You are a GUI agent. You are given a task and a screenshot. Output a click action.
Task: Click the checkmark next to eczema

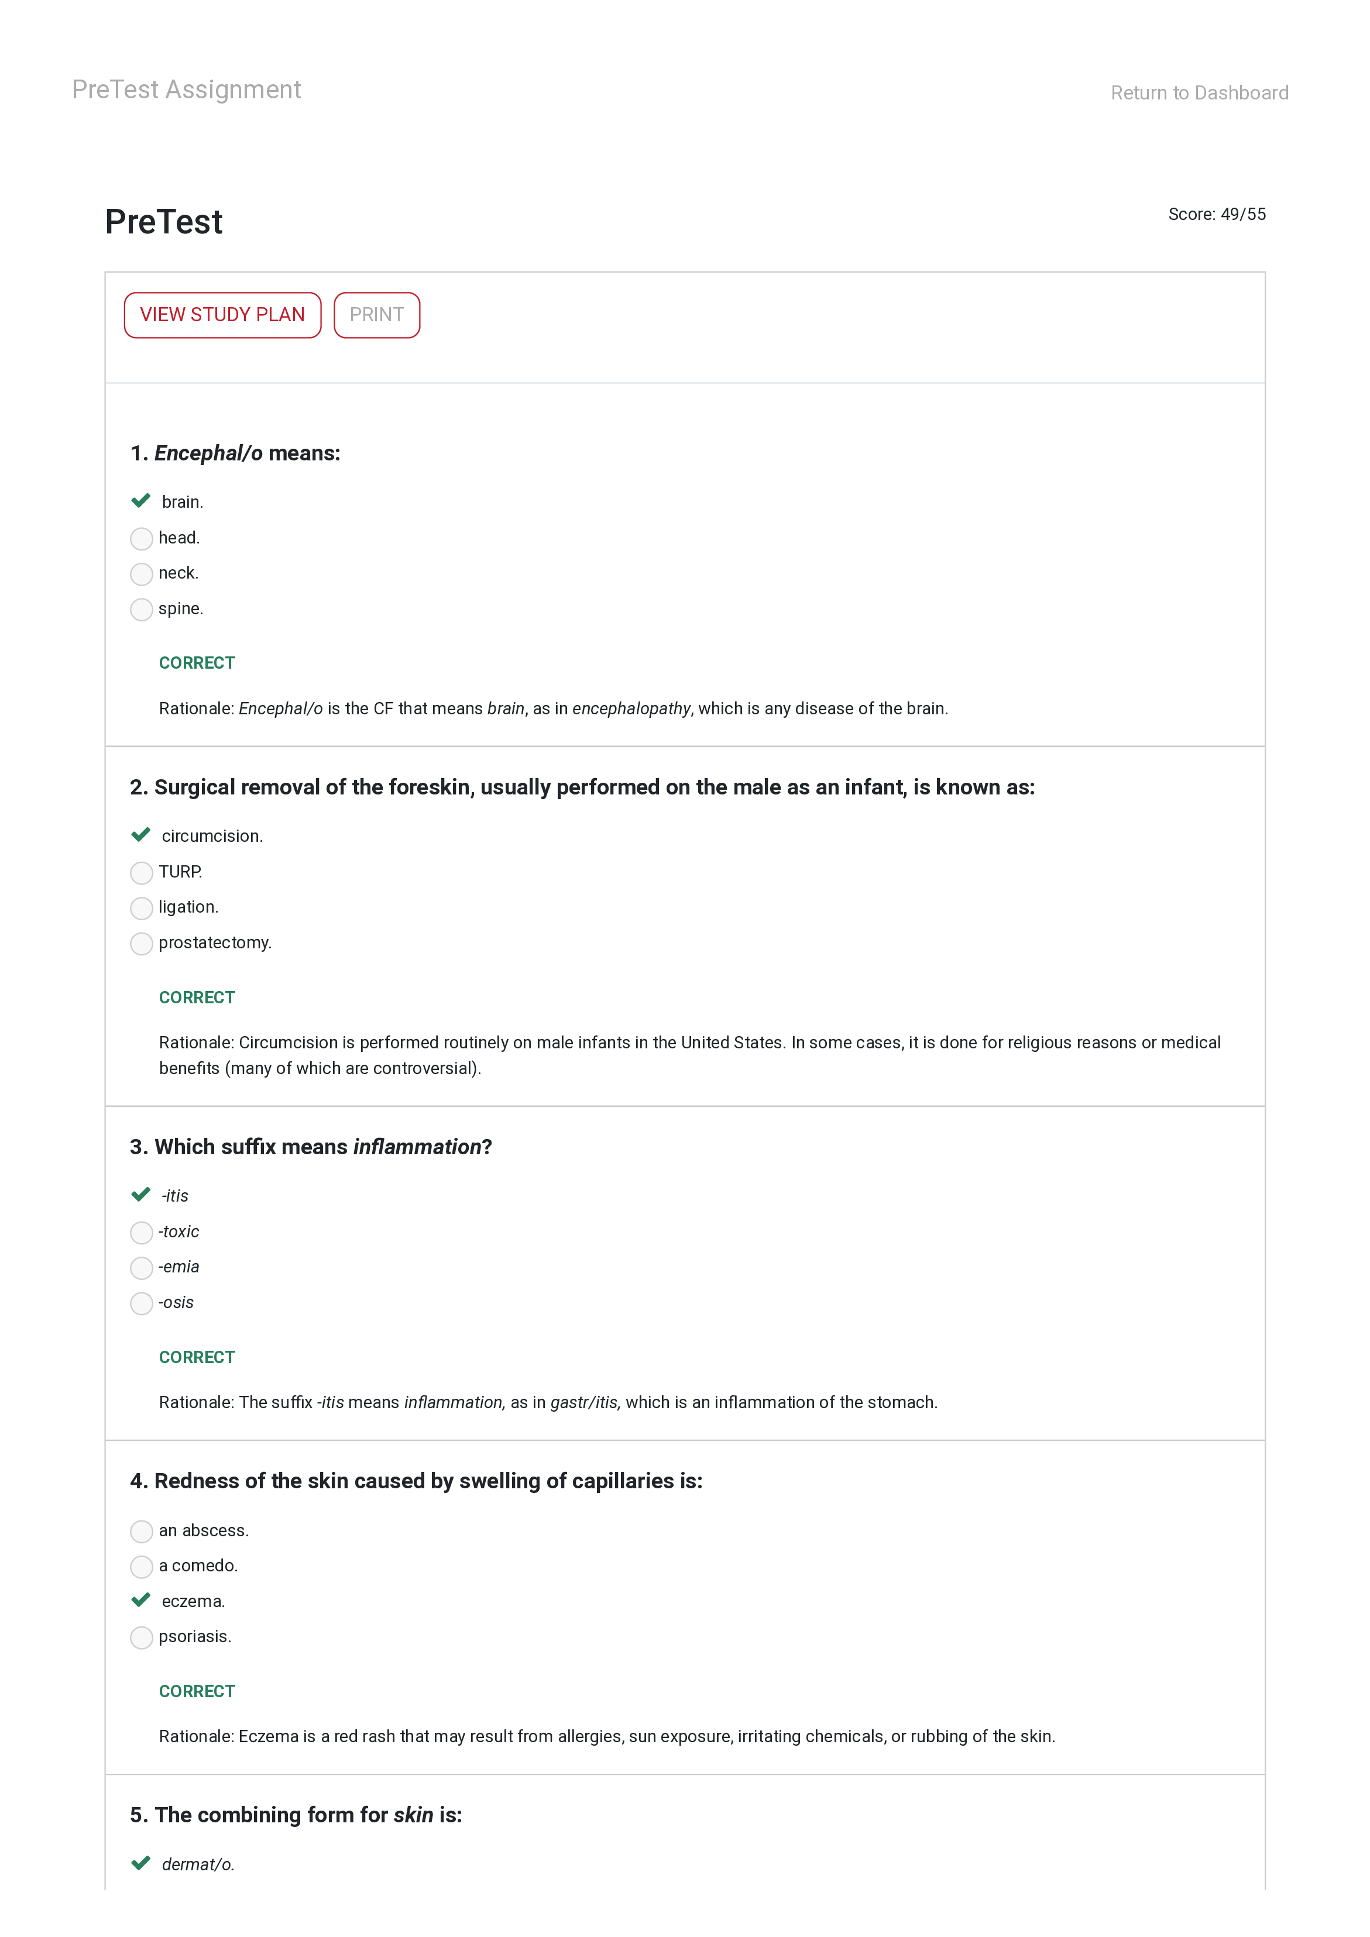point(141,1601)
